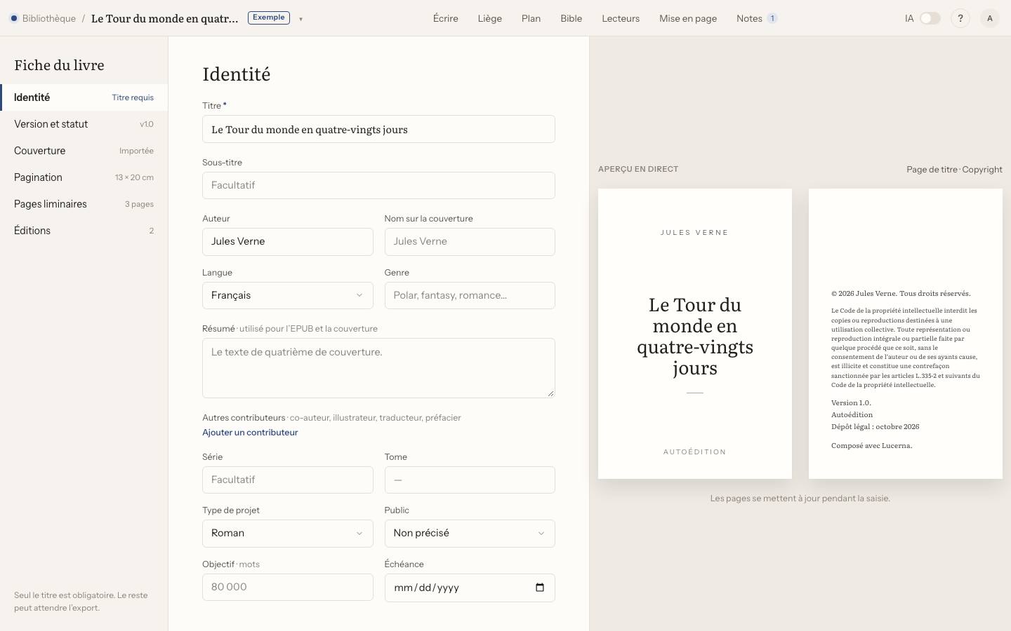1011x631 pixels.
Task: Switch to the Écrire tab
Action: coord(446,18)
